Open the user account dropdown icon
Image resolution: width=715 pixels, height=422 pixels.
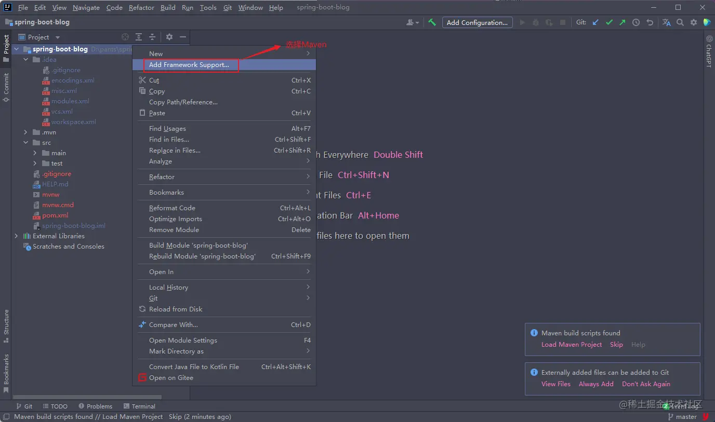click(x=413, y=22)
